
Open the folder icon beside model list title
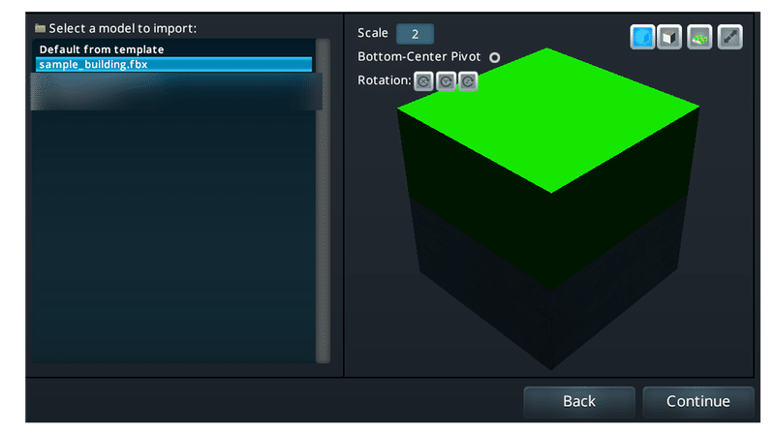40,28
